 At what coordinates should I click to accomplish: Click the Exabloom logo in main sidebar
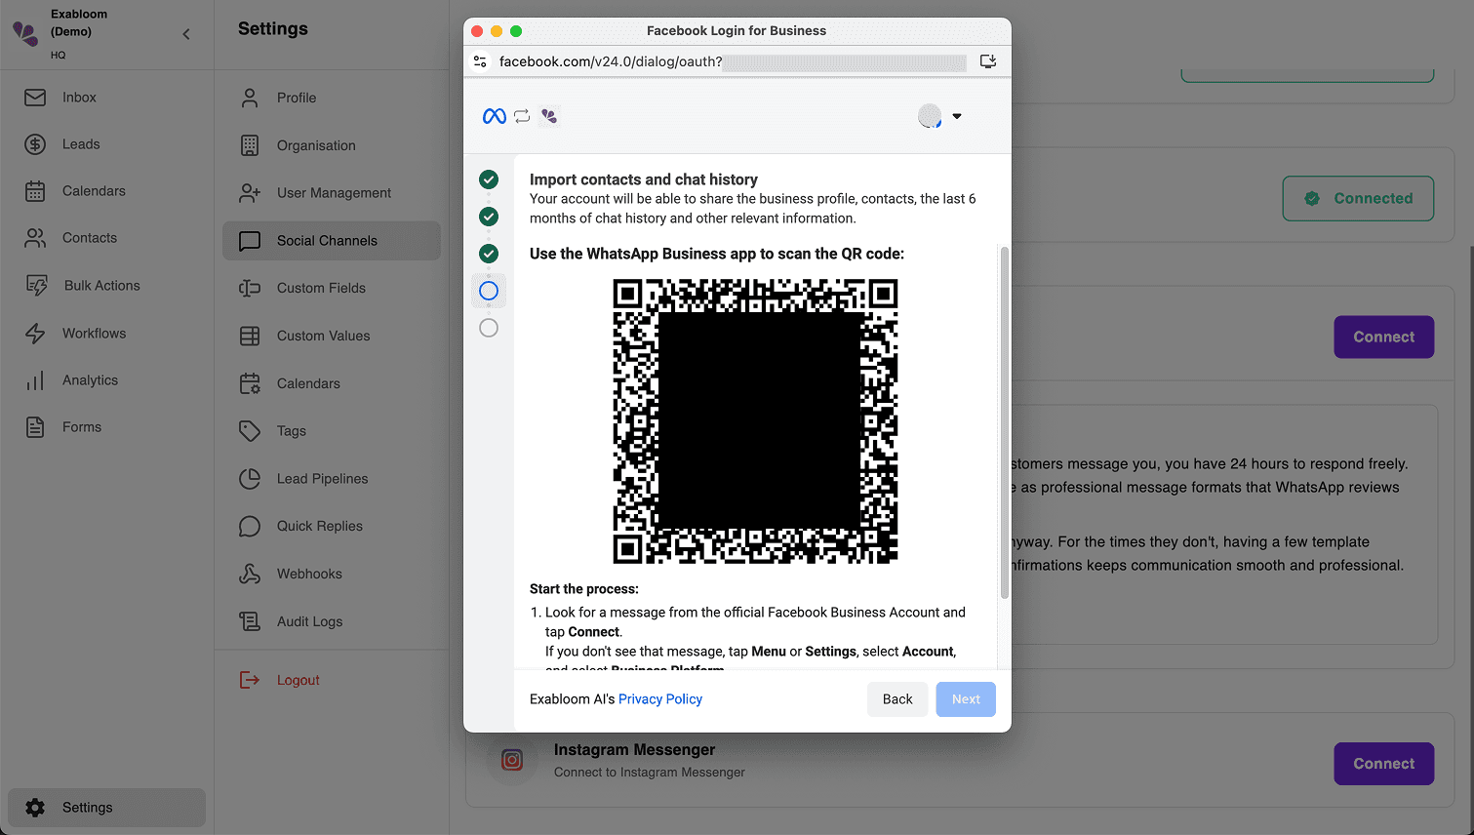25,34
